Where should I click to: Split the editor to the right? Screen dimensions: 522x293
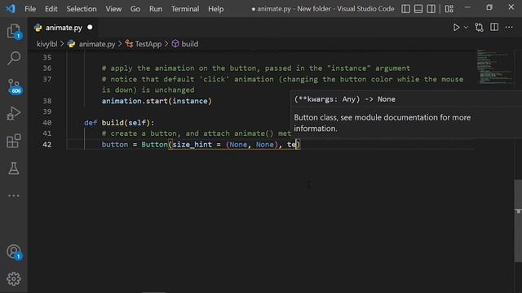494,27
